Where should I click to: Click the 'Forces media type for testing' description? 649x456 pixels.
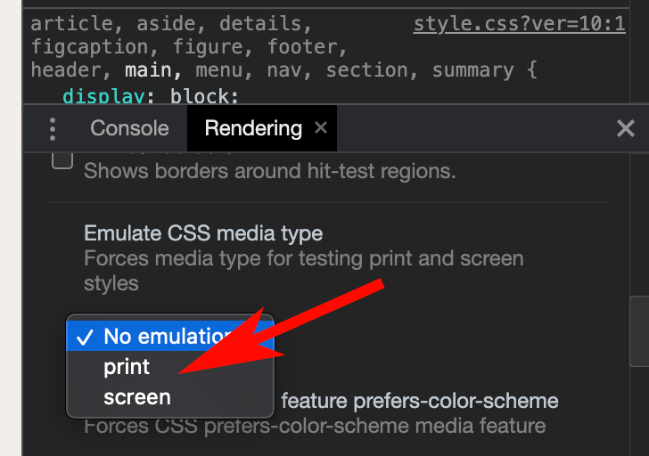304,271
